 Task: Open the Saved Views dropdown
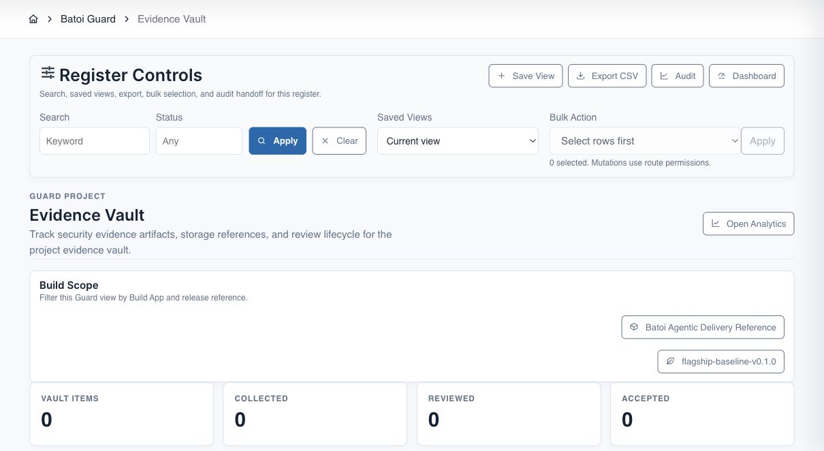click(458, 141)
